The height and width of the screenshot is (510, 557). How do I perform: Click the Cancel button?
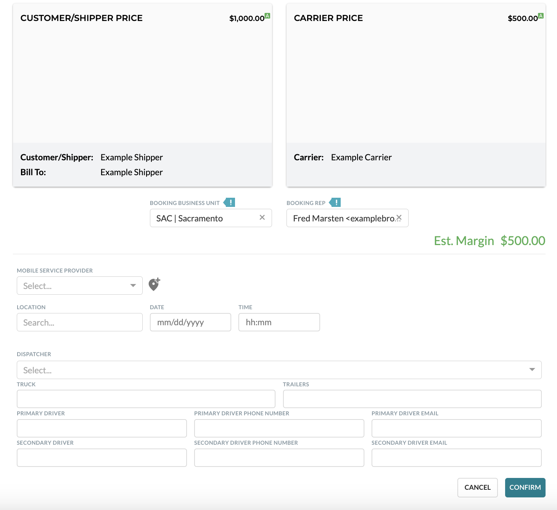point(478,487)
